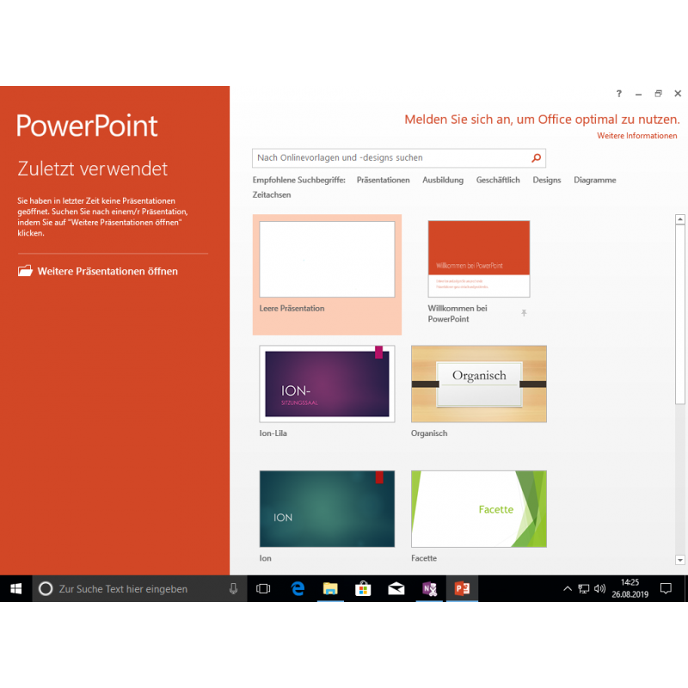Choose the Organisch template
The width and height of the screenshot is (688, 688).
[x=478, y=384]
